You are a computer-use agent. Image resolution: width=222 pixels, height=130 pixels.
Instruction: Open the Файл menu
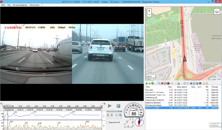(x=3, y=5)
